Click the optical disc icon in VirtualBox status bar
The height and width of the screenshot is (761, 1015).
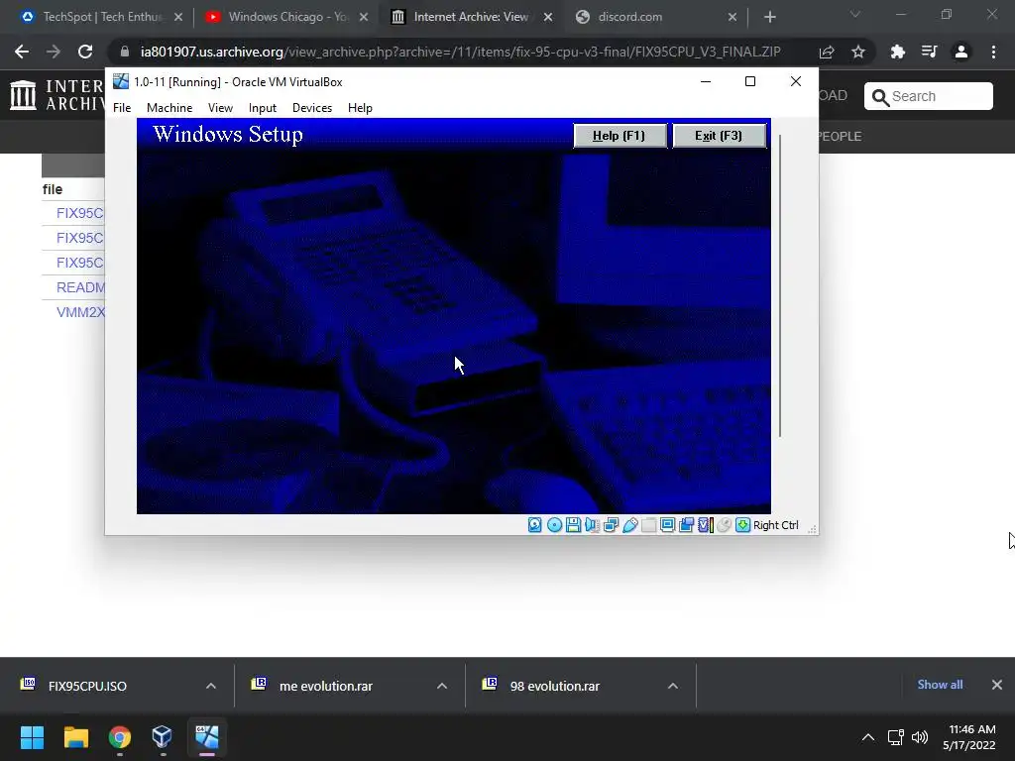[x=554, y=525]
